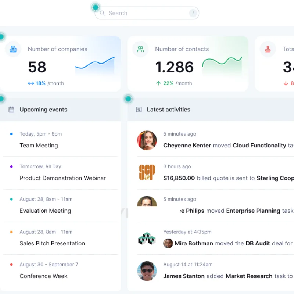This screenshot has width=294, height=294.
Task: Click the red stamp icon on third card
Action: (268, 49)
